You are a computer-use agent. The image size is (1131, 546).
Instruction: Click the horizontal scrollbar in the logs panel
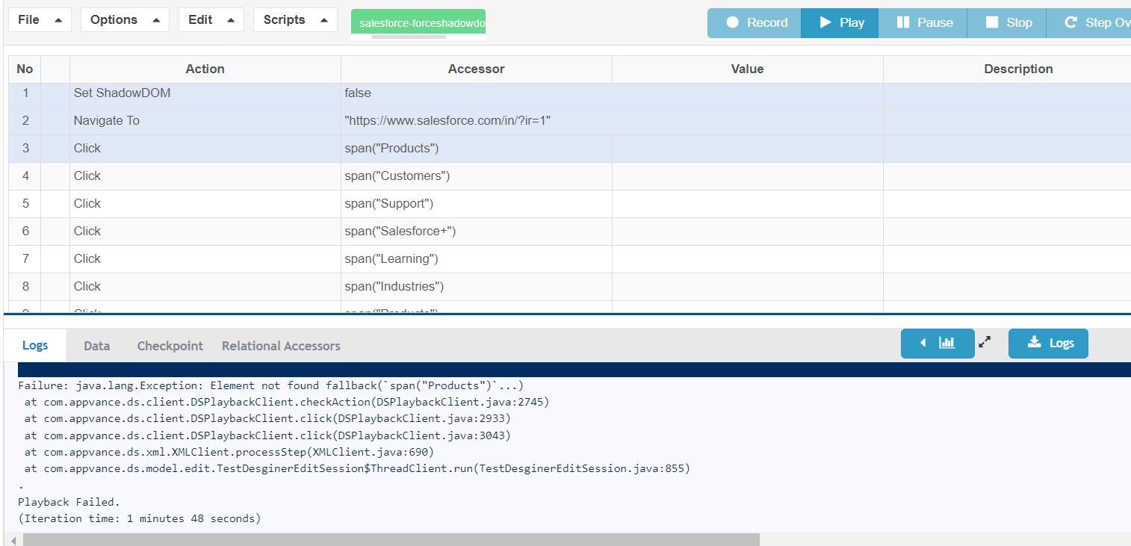click(x=391, y=539)
